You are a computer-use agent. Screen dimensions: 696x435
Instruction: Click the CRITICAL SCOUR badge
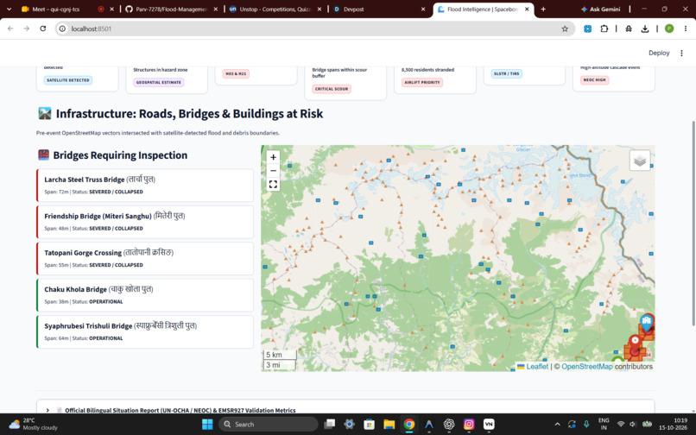click(331, 89)
